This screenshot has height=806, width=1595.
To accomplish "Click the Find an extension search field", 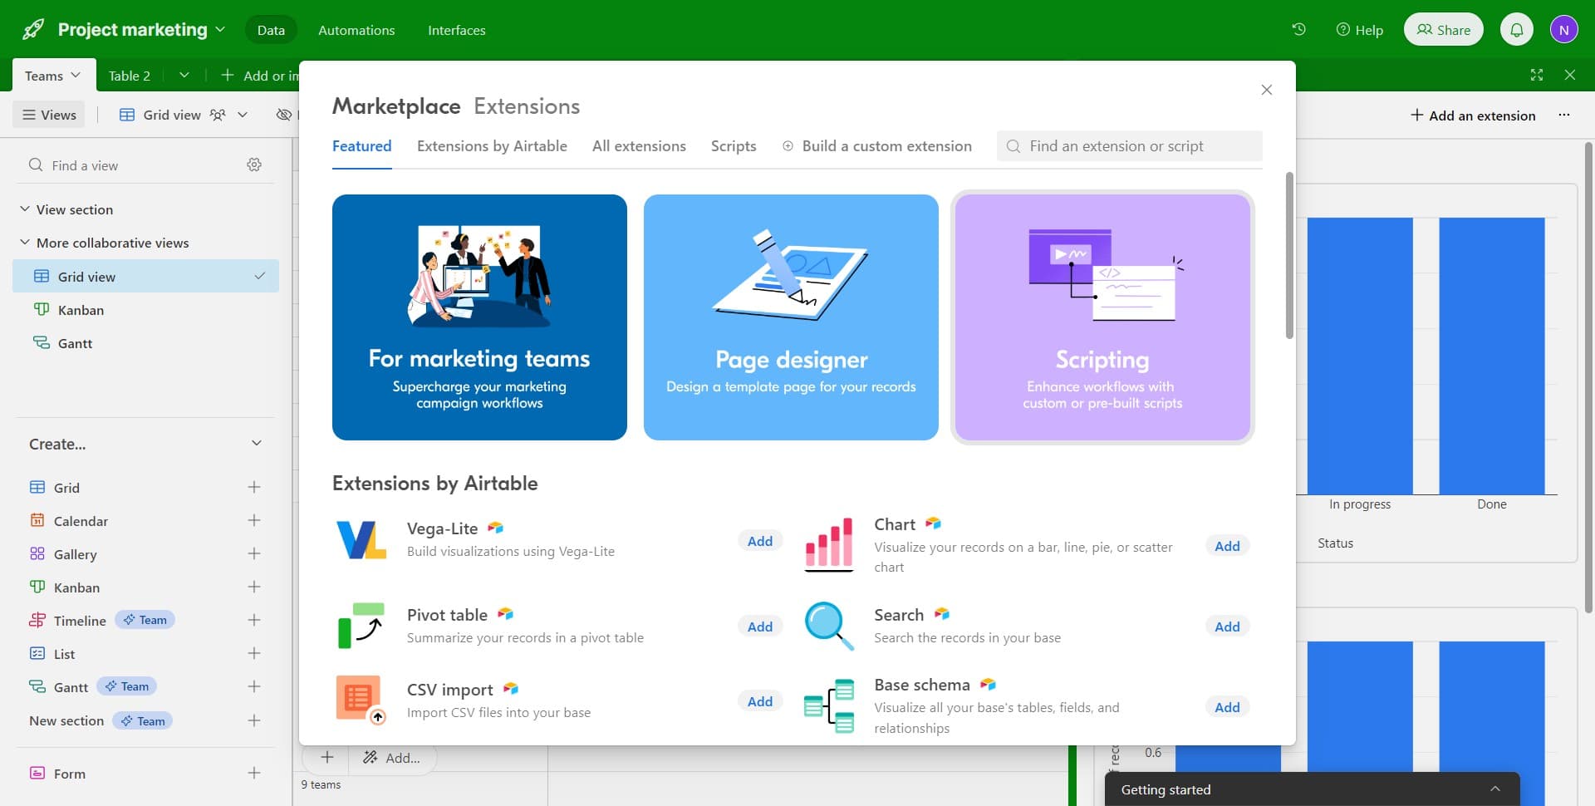I will (x=1130, y=146).
